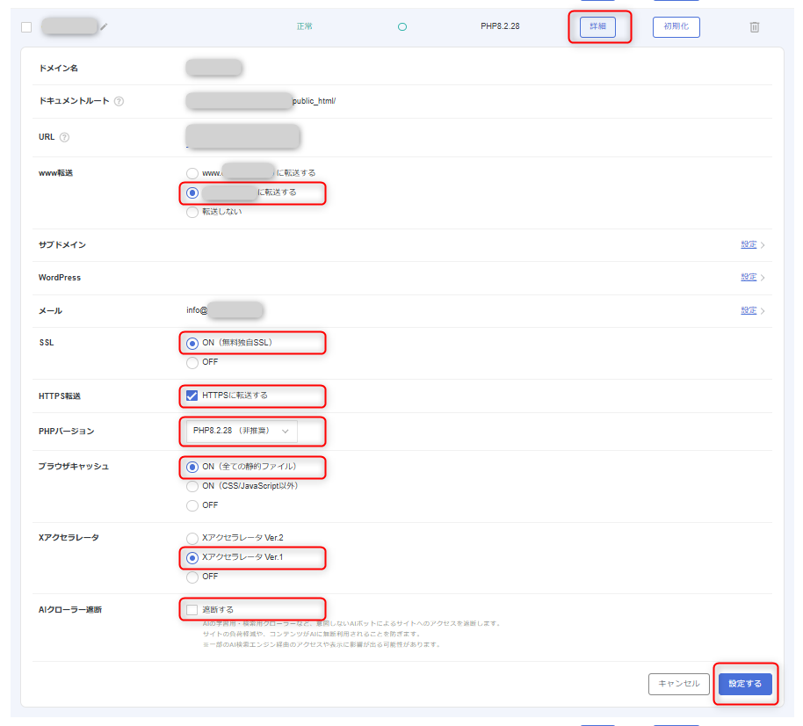Screen dimensions: 803x726
Task: Select ON（CSS/JavaScript以外） browser cache option
Action: coord(192,486)
